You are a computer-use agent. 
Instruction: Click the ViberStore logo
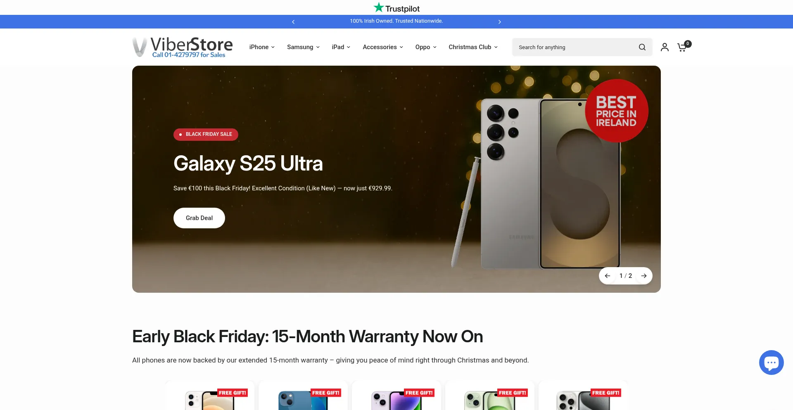[x=183, y=47]
